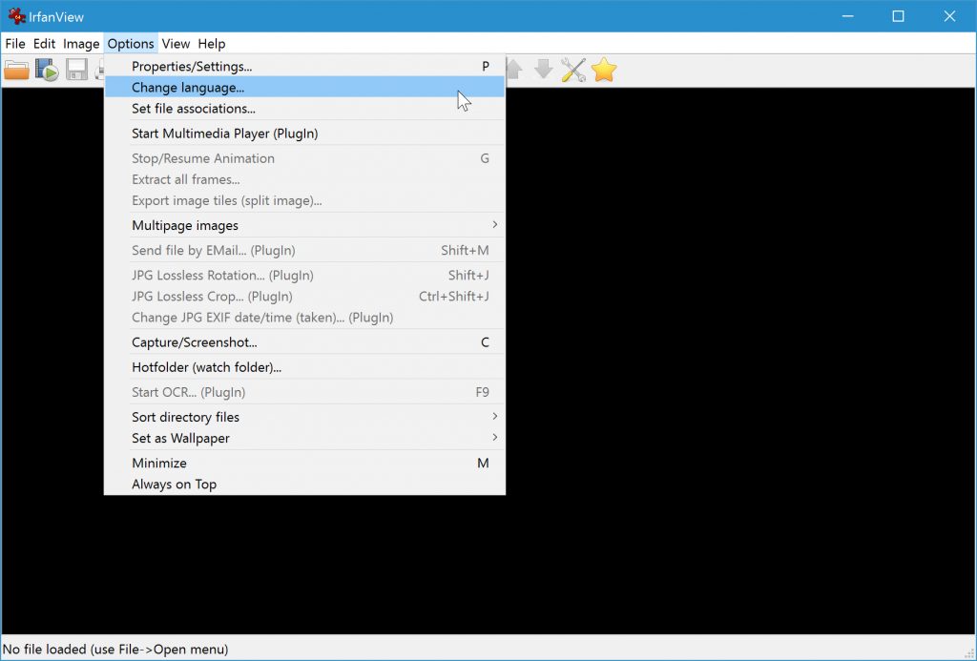Save the image via the floppy disk icon
Image resolution: width=977 pixels, height=661 pixels.
(x=76, y=69)
